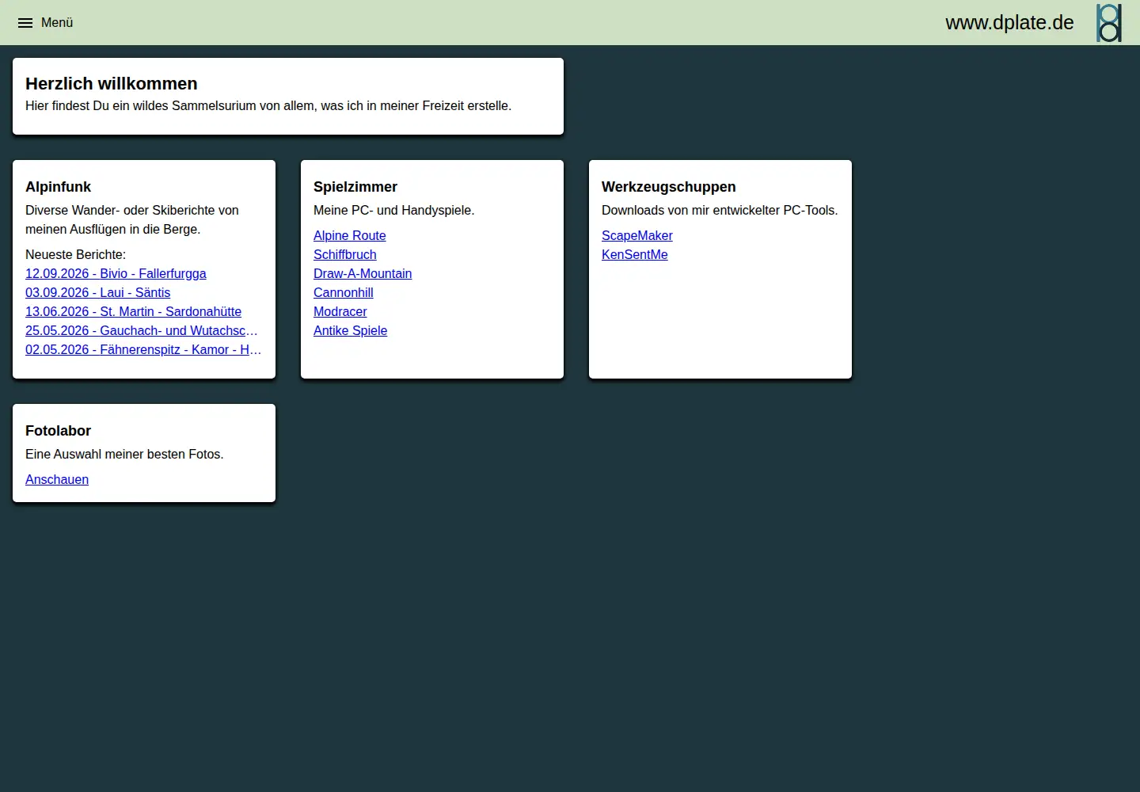
Task: Open the Cannonhill game link
Action: coord(344,292)
